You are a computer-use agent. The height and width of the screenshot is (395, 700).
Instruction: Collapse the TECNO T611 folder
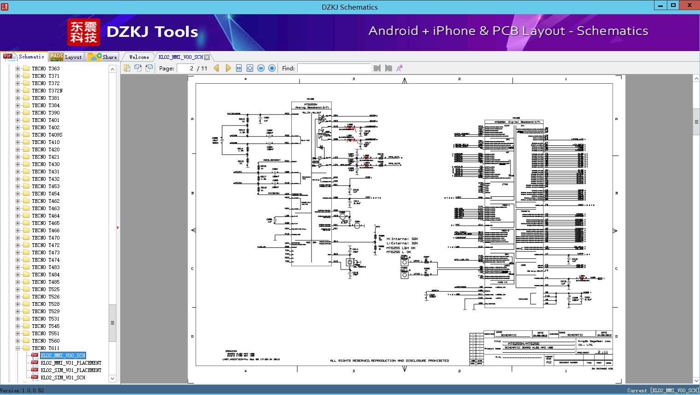tap(17, 348)
